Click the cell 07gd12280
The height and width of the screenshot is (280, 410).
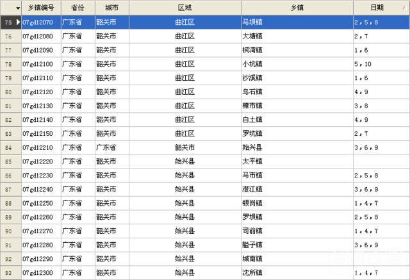41,245
